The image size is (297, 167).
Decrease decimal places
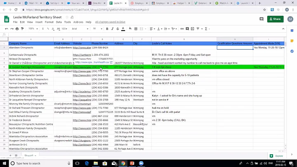coord(53,29)
